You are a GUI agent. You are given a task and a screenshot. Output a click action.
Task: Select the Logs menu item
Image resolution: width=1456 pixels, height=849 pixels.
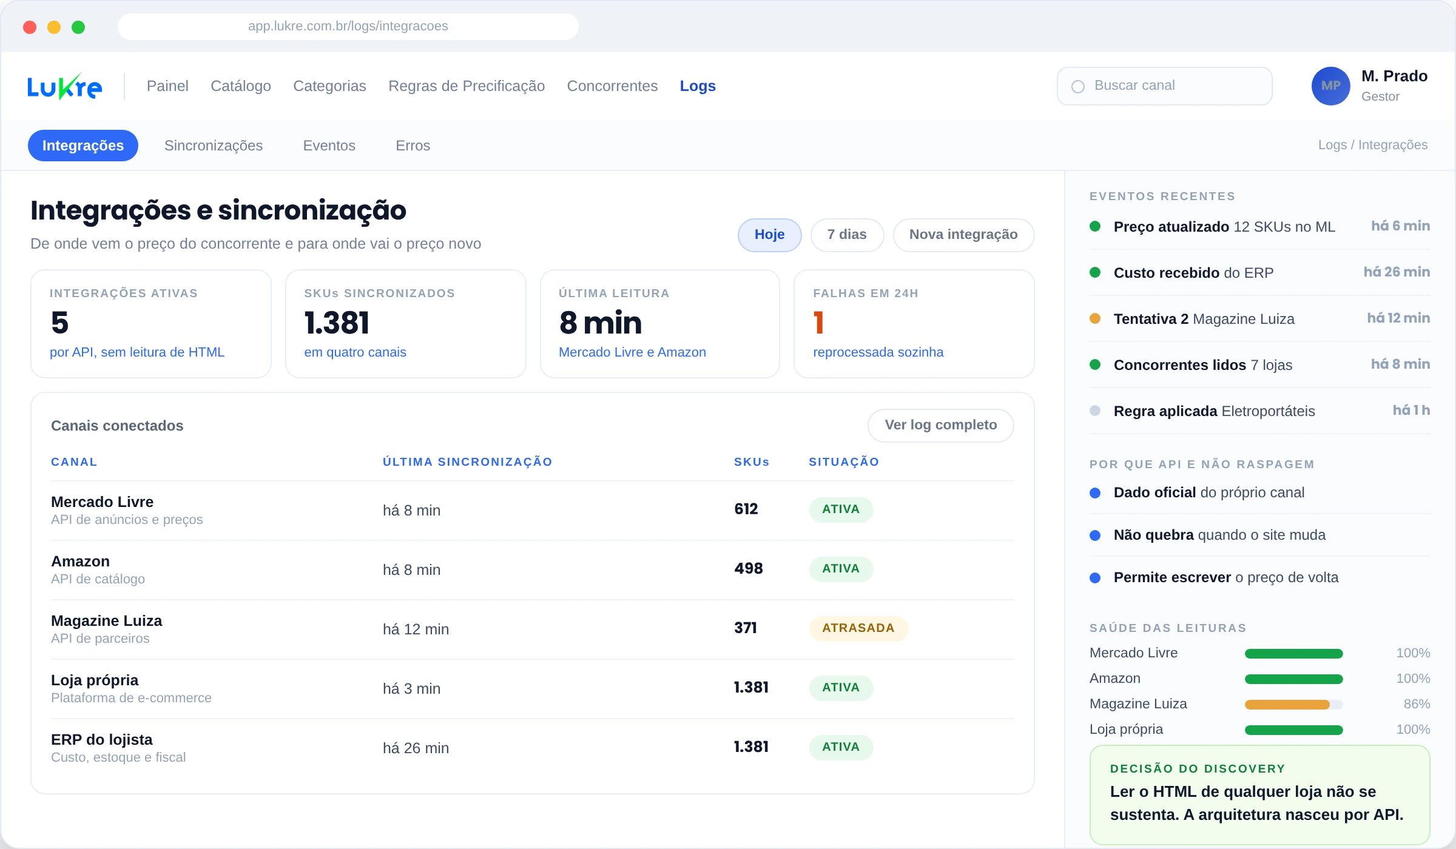pyautogui.click(x=698, y=86)
